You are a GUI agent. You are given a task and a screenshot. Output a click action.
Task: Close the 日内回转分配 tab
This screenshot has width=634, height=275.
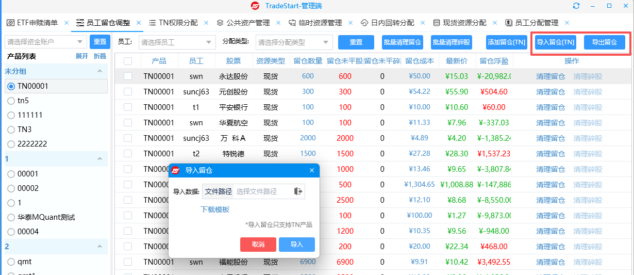coord(423,23)
